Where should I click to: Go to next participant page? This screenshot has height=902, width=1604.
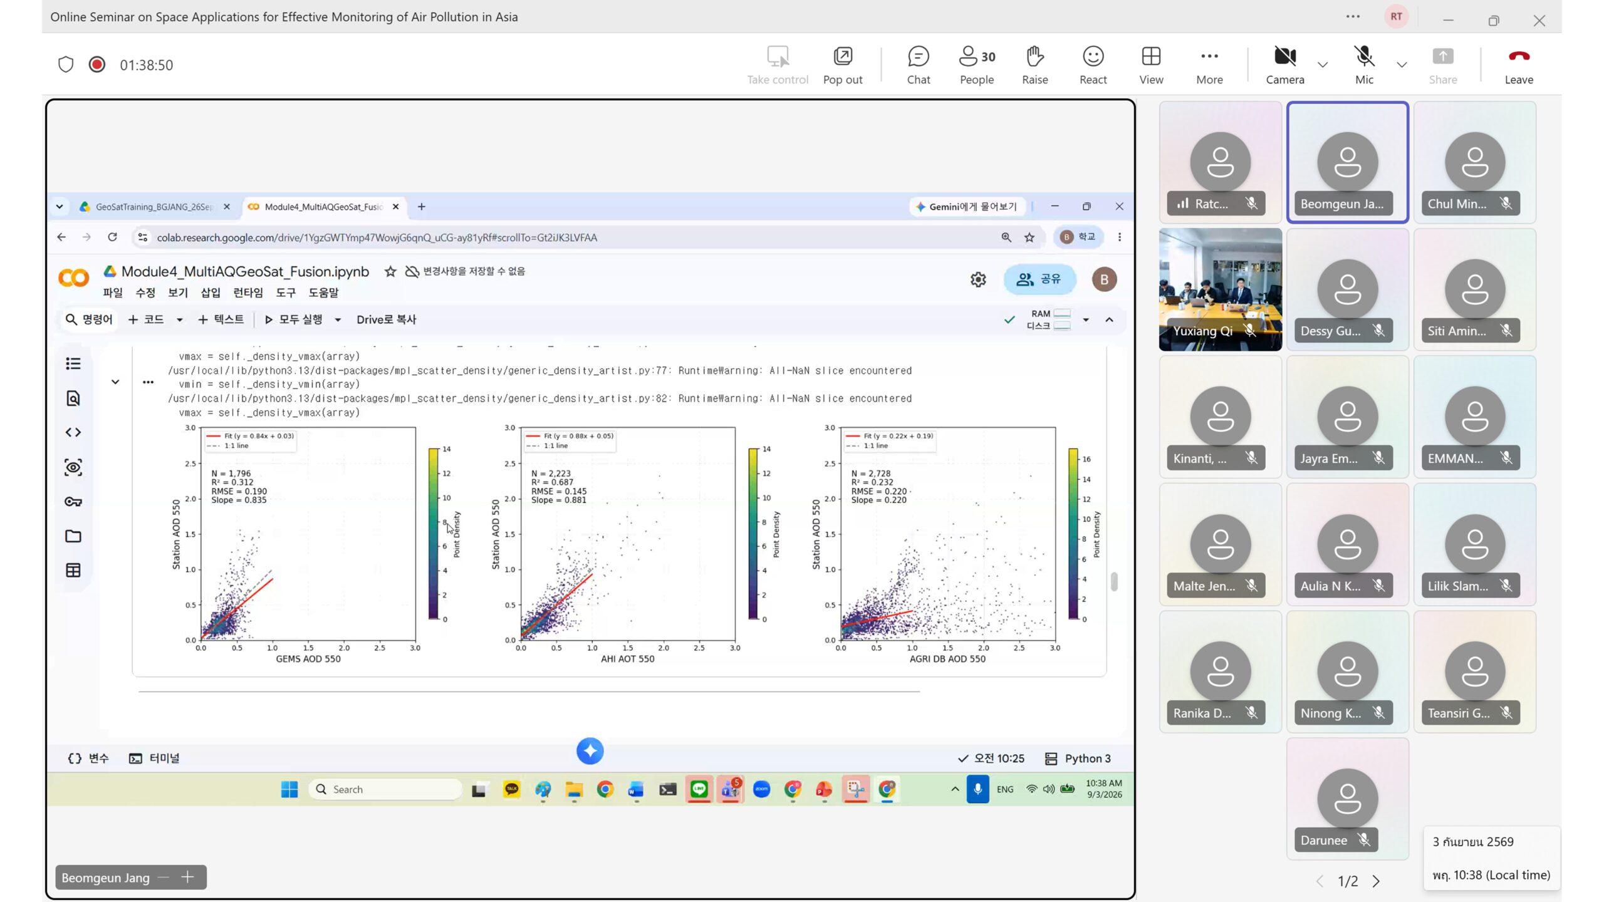click(1376, 881)
